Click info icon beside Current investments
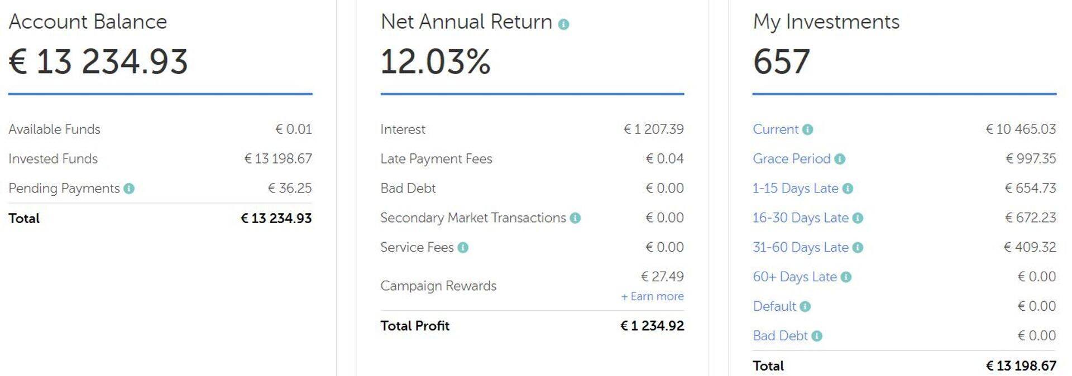 (807, 130)
